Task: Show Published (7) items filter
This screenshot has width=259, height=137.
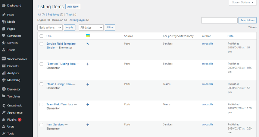Action: (x=56, y=15)
